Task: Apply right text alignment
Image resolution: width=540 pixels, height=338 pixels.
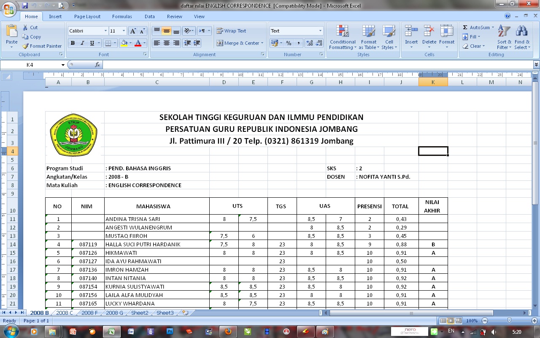Action: click(176, 43)
